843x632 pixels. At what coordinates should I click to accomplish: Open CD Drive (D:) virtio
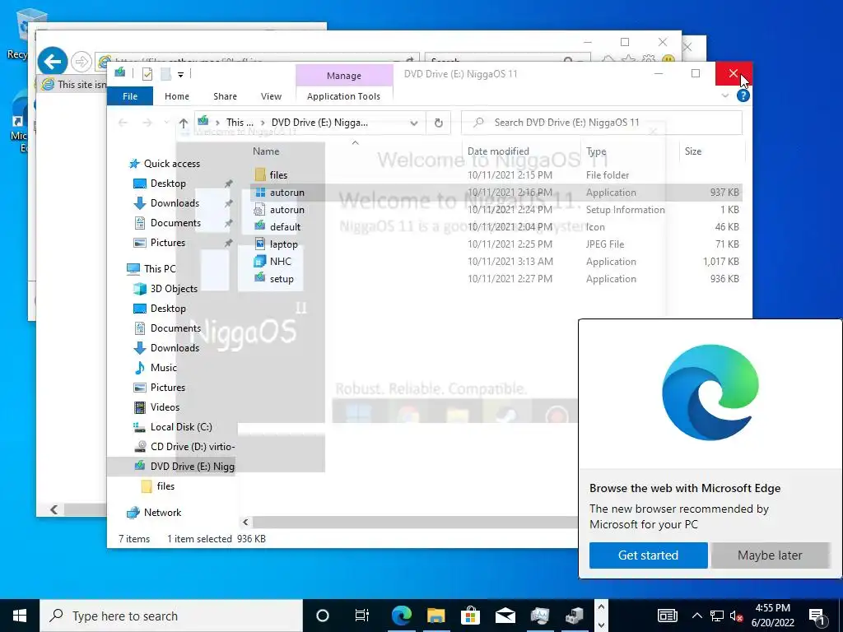pyautogui.click(x=193, y=447)
